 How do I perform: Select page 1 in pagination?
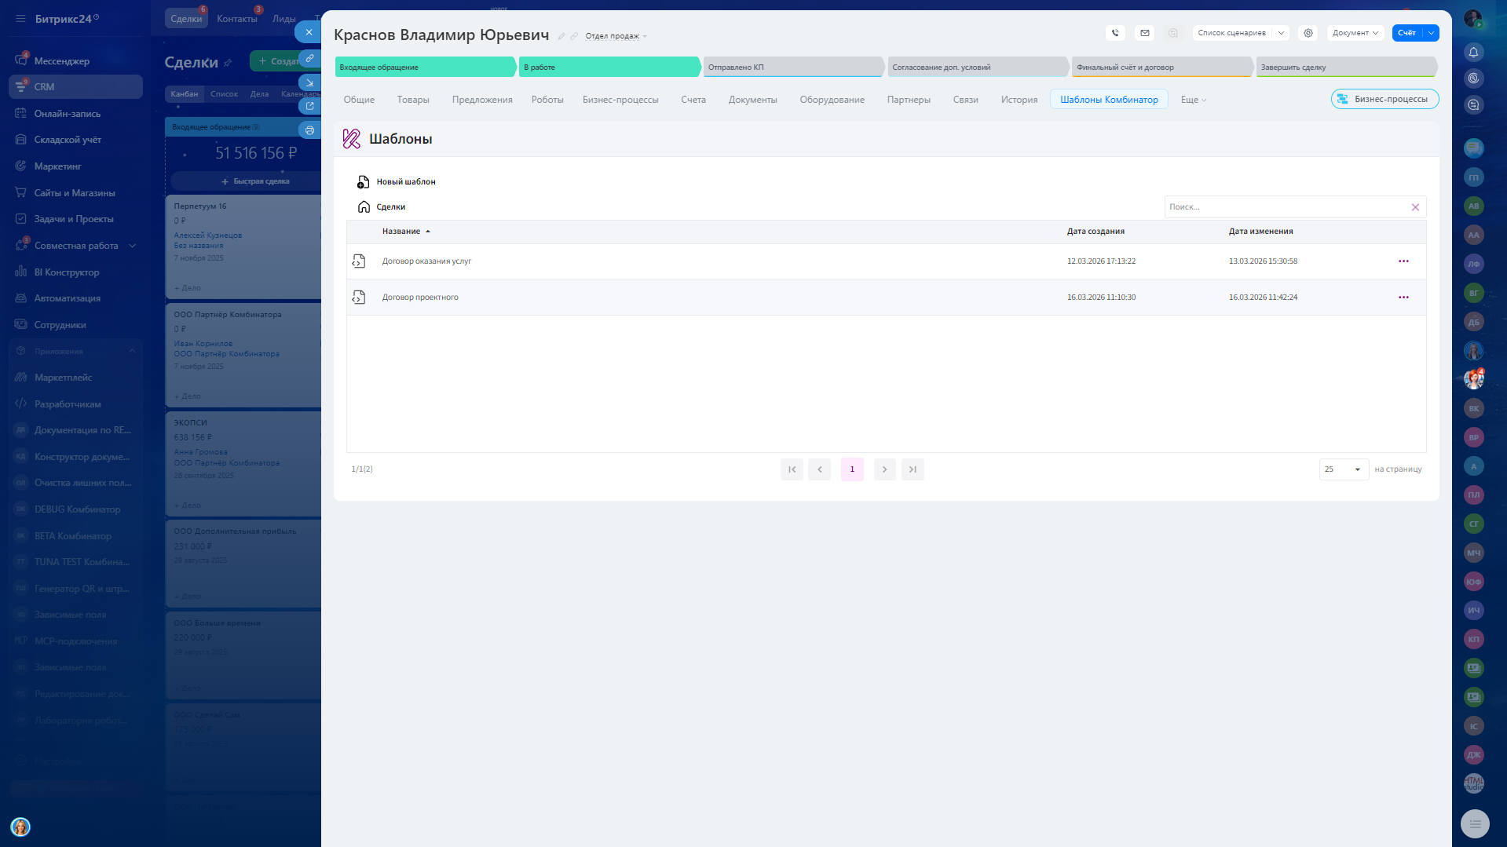pyautogui.click(x=852, y=469)
